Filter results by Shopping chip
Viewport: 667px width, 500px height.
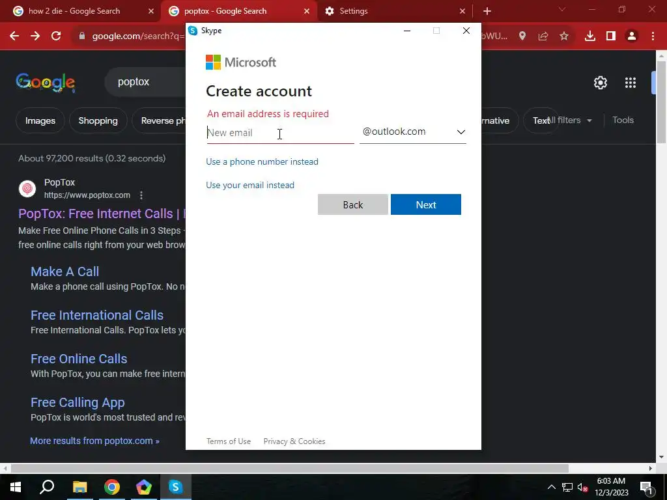click(x=98, y=120)
